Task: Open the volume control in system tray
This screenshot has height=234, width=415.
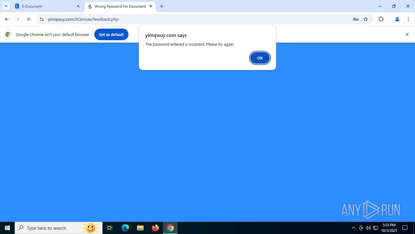Action: pos(368,228)
